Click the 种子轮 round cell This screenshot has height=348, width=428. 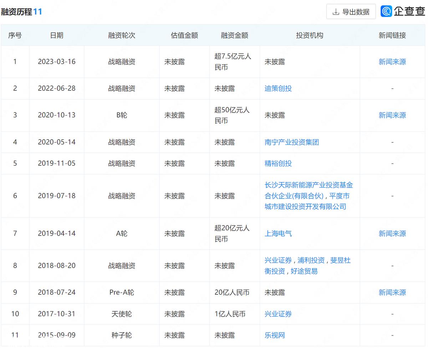coord(122,335)
